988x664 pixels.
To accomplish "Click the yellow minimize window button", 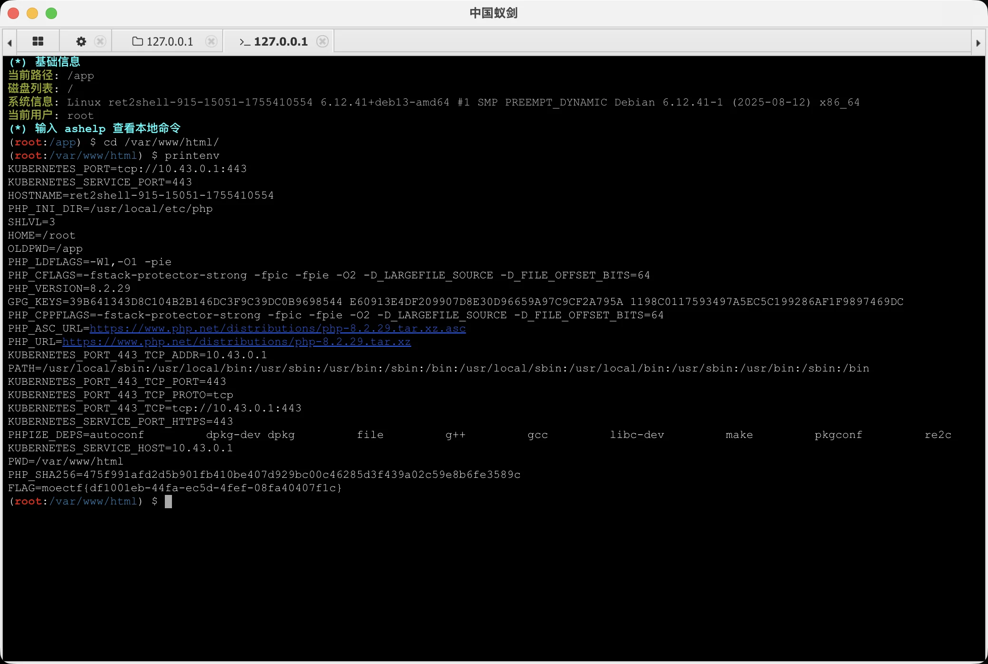I will coord(32,13).
